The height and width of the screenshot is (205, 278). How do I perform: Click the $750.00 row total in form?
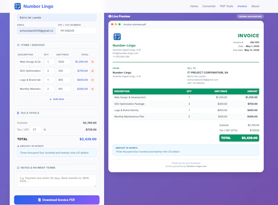[82, 71]
